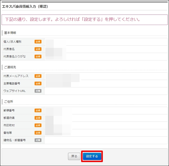Image resolution: width=169 pixels, height=166 pixels.
Task: Click the ウェブサイトURL label
Action: (15, 91)
